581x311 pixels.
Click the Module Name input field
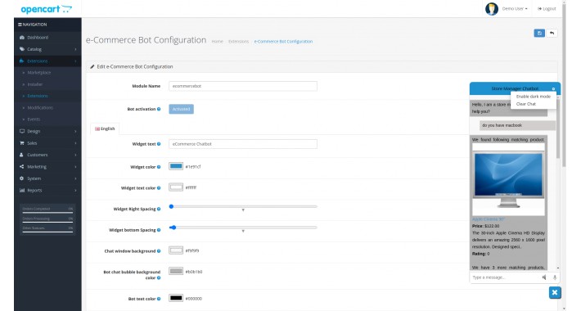pyautogui.click(x=243, y=86)
